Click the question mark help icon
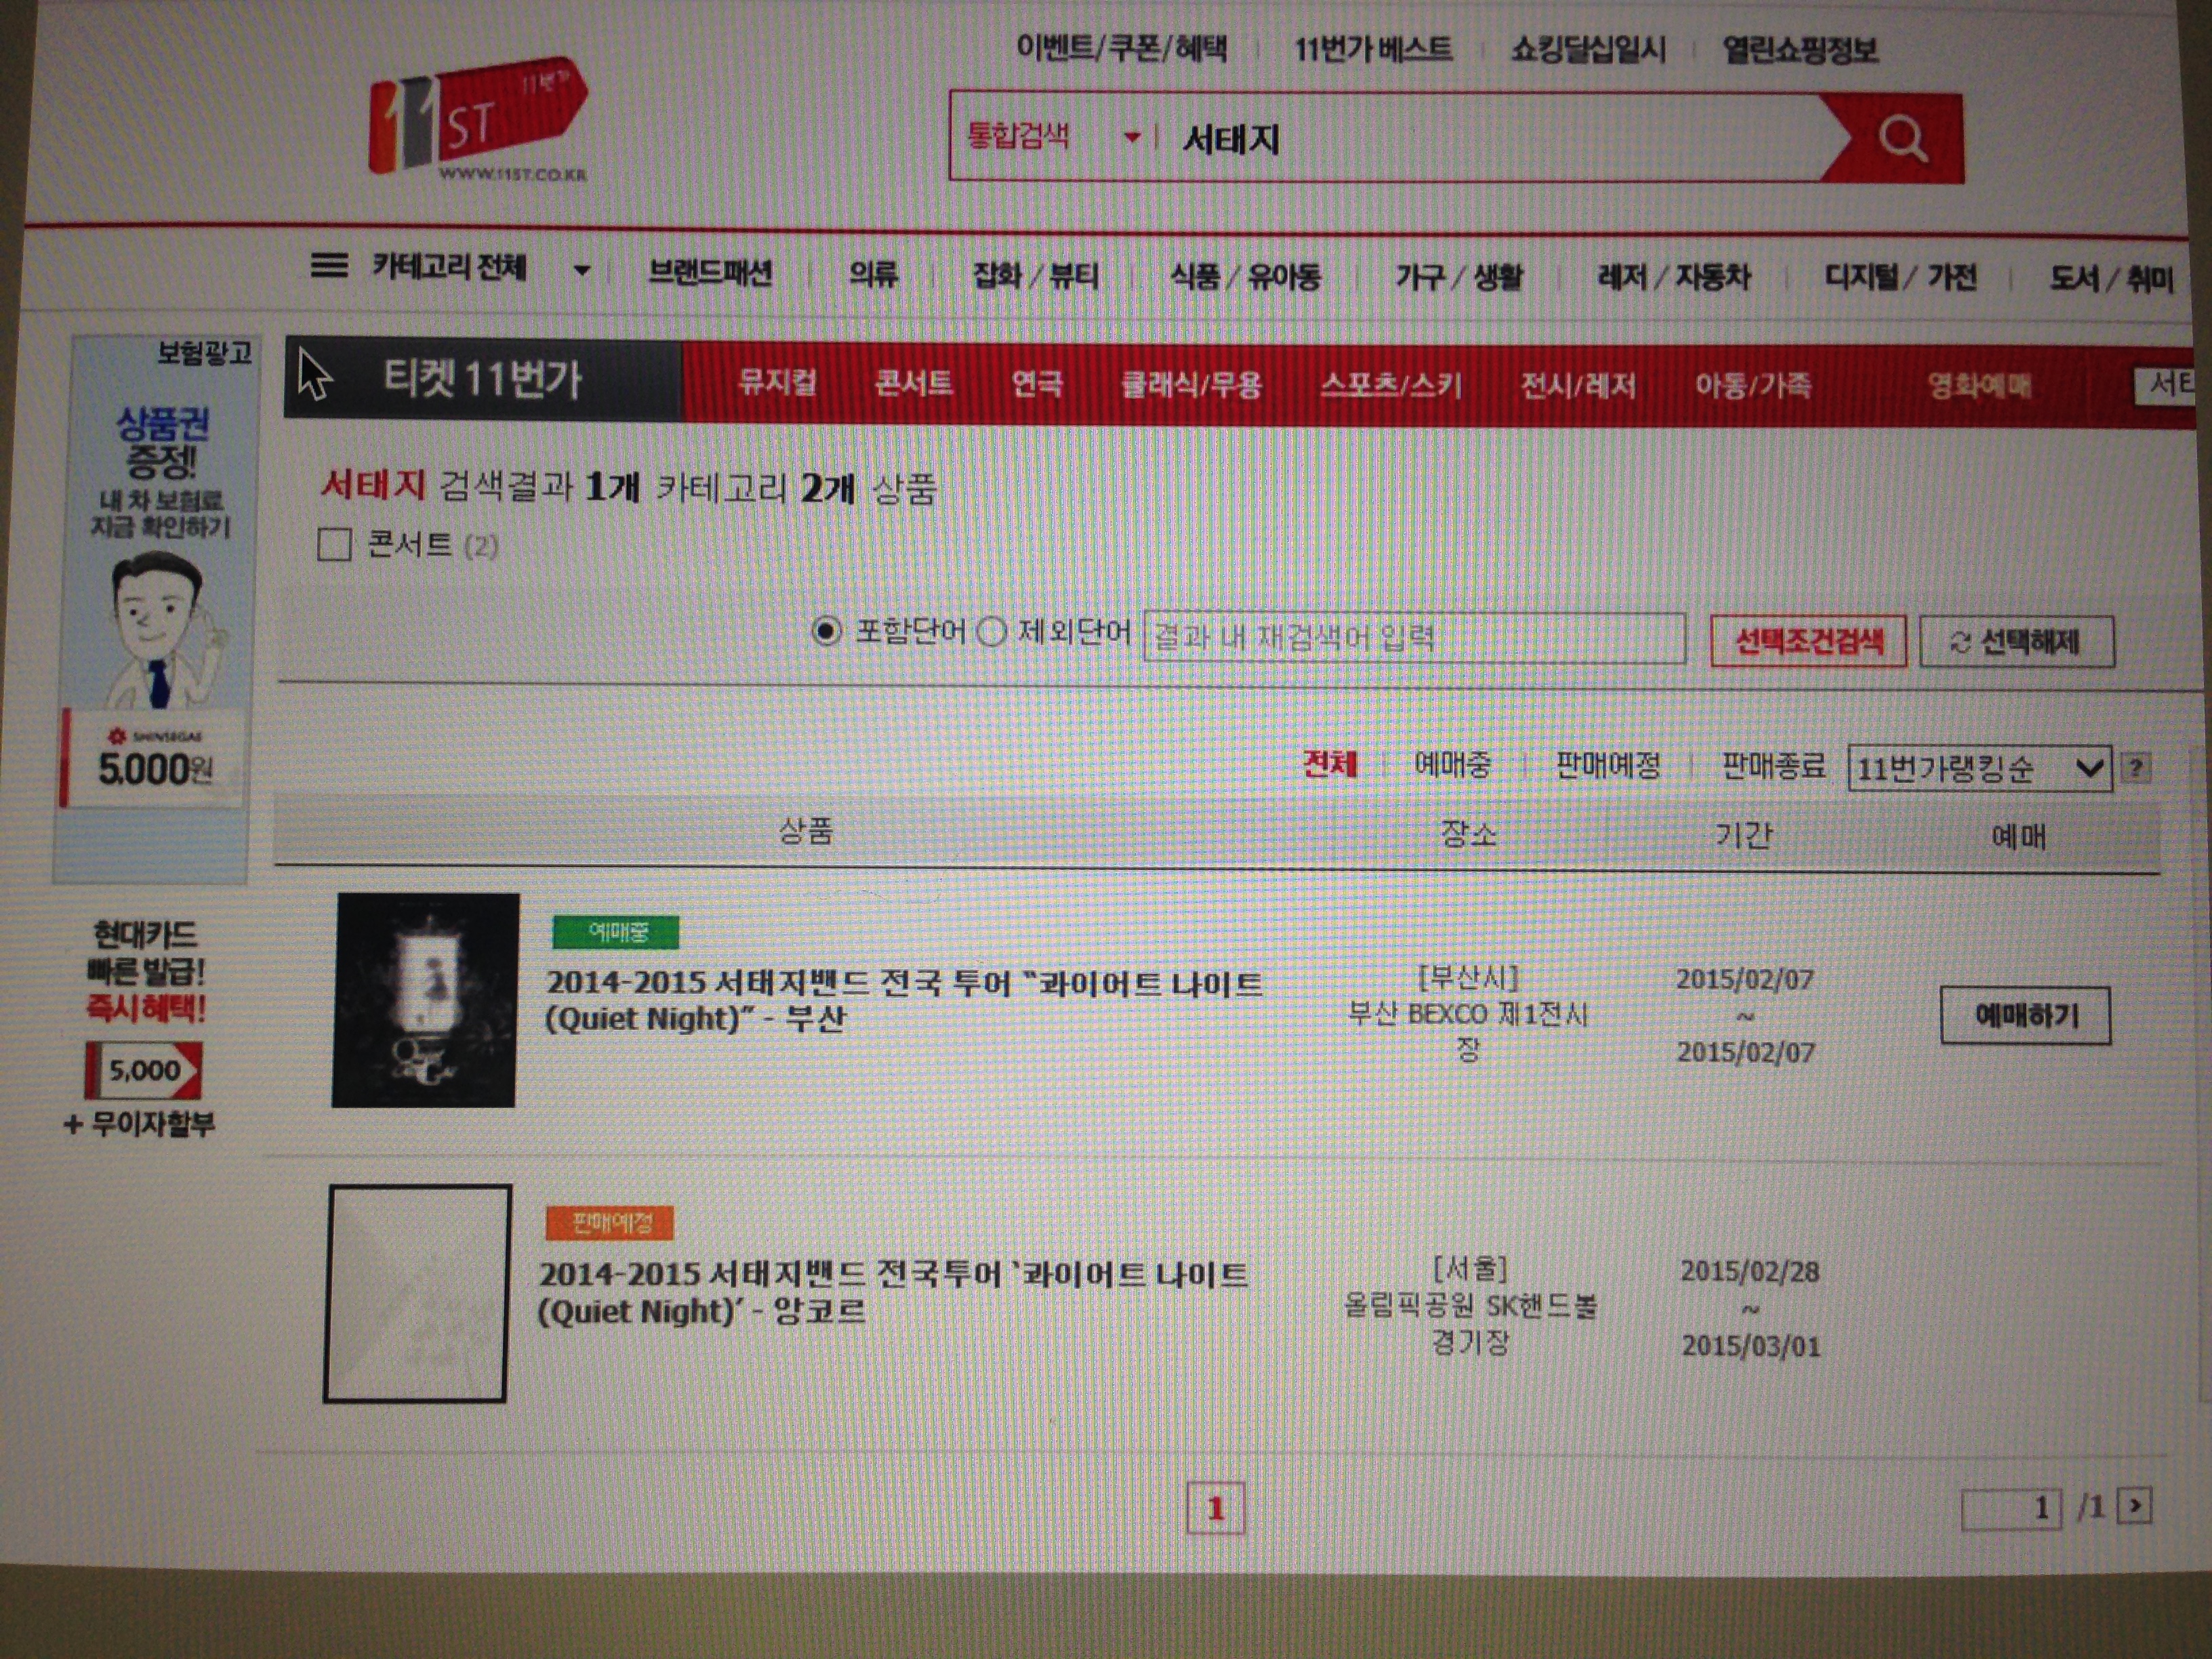 coord(2136,768)
